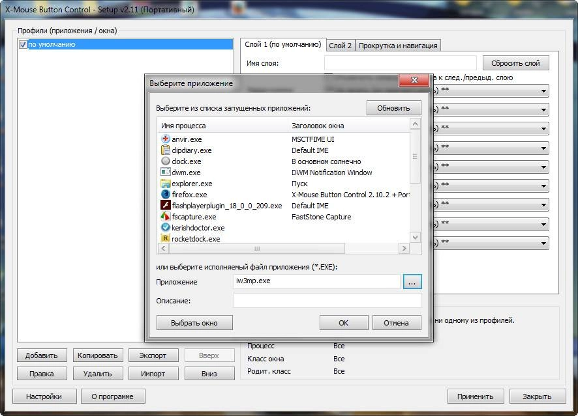
Task: Sort by 'Имя процесса' column header
Action: pos(222,126)
